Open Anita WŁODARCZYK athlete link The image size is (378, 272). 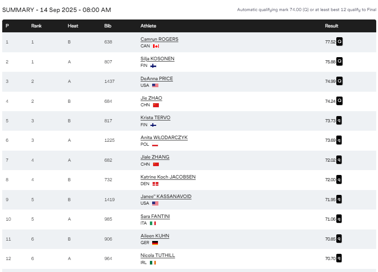(x=164, y=137)
